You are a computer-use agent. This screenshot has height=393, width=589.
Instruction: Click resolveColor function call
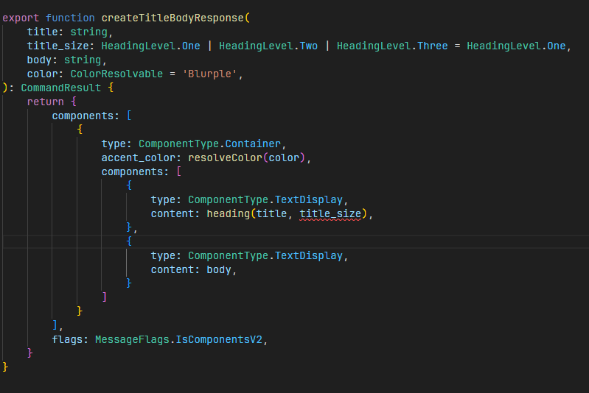(x=225, y=157)
